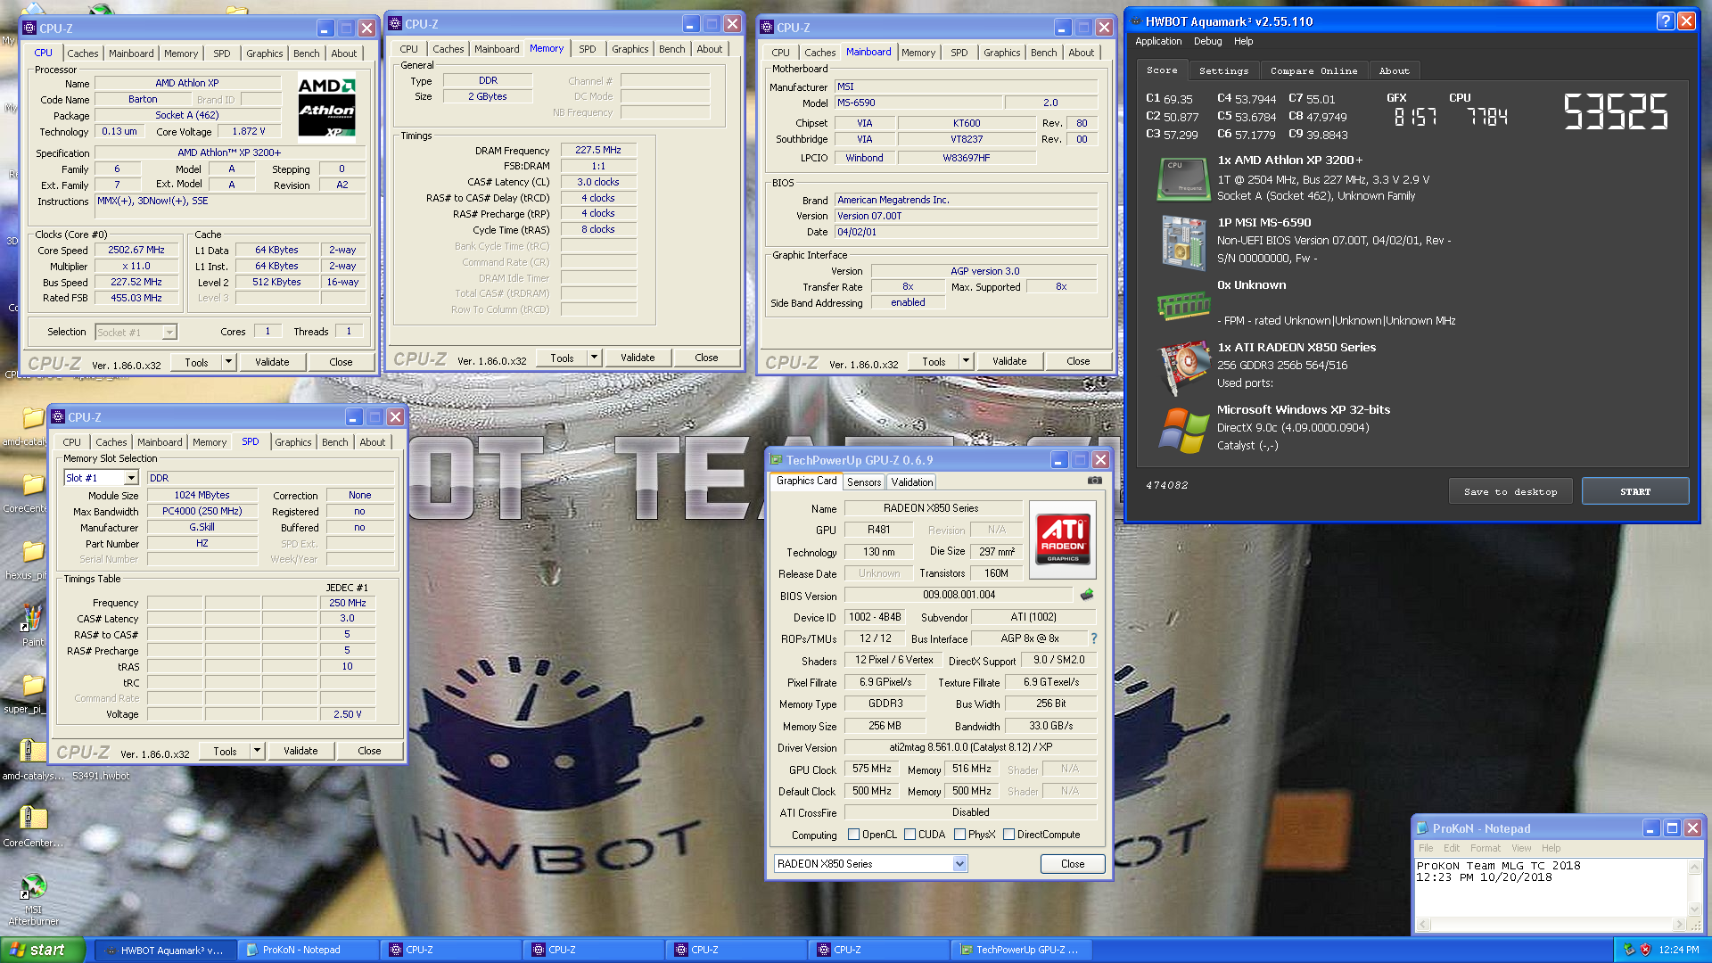Click the taskbar clock showing 12:24 PM

[1678, 950]
